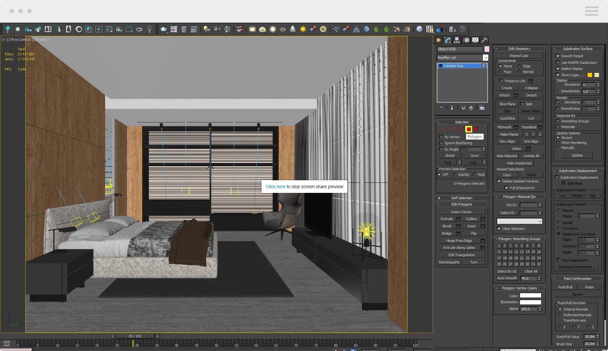
Task: Open the material ID name dropdown
Action: coord(519,221)
